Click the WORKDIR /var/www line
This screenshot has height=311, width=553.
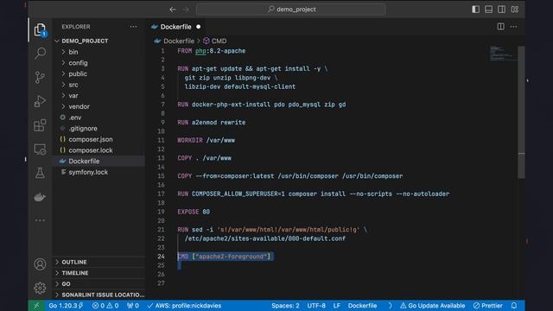click(206, 140)
